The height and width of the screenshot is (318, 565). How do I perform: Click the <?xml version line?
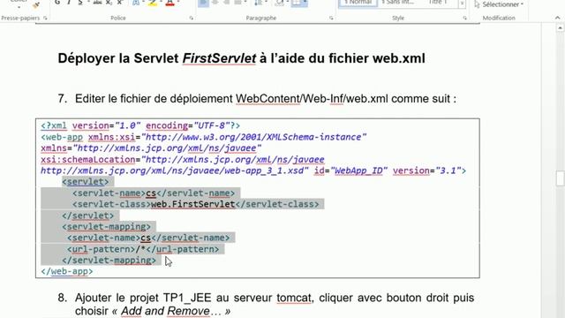click(x=140, y=125)
